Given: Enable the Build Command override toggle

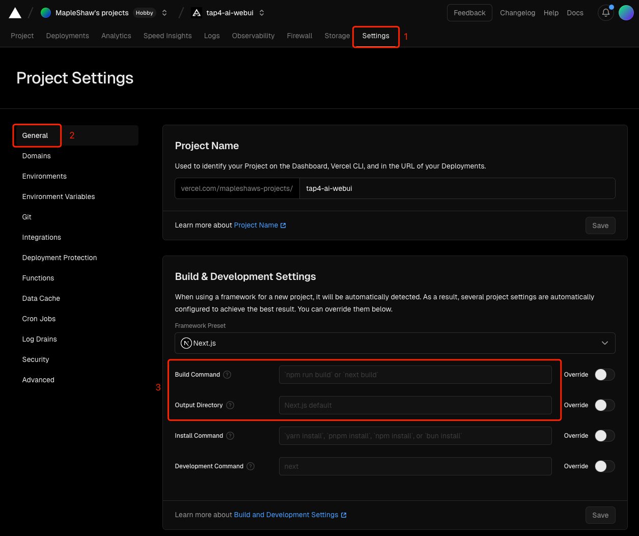Looking at the screenshot, I should click(604, 375).
